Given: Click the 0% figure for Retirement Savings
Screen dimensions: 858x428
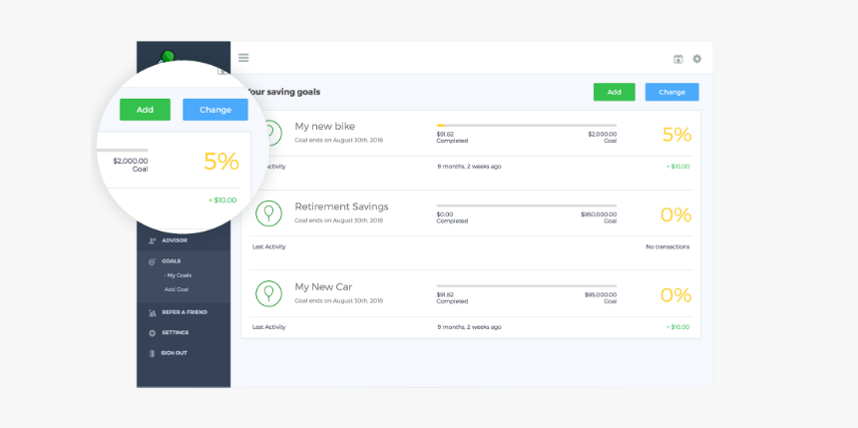Looking at the screenshot, I should 675,214.
